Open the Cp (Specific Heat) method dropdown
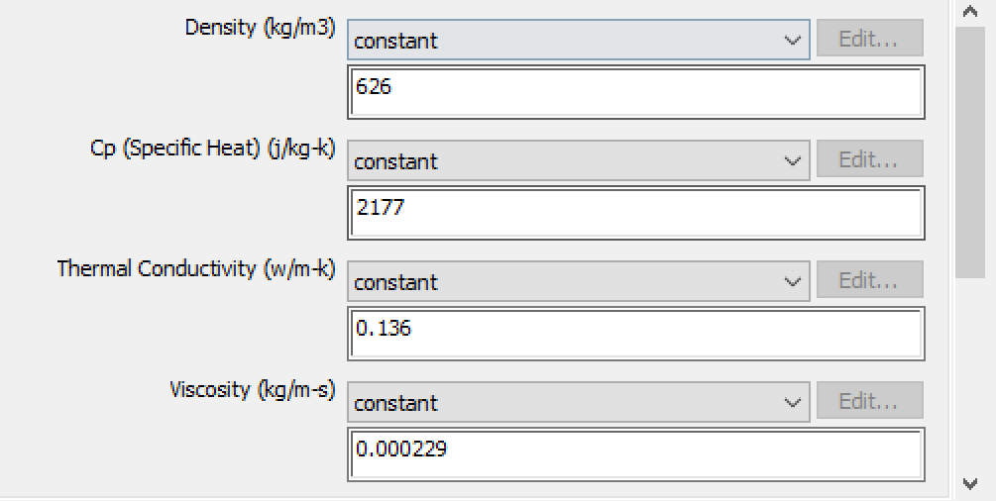The width and height of the screenshot is (996, 501). 578,161
